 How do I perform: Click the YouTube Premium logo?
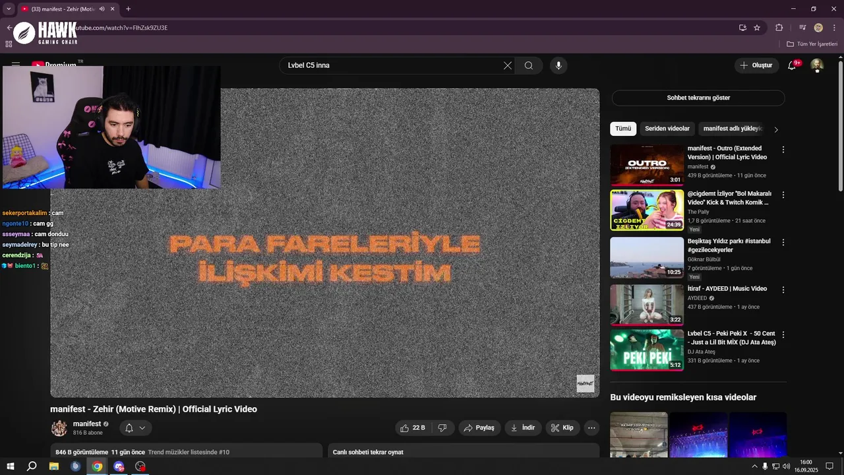click(54, 65)
